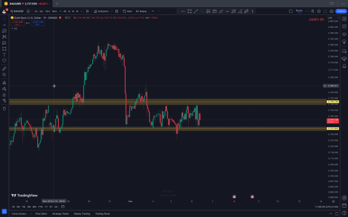Set date range to 1D
Image resolution: width=348 pixels, height=217 pixels.
click(13, 207)
